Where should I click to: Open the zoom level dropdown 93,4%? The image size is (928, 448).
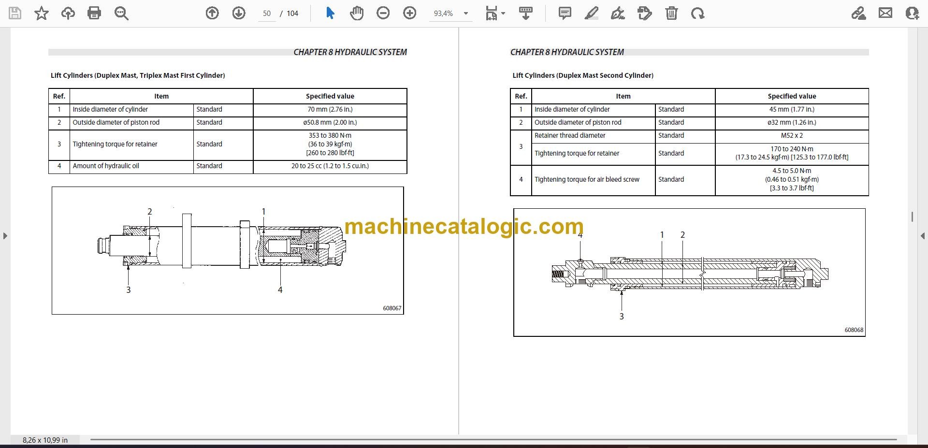coord(450,14)
